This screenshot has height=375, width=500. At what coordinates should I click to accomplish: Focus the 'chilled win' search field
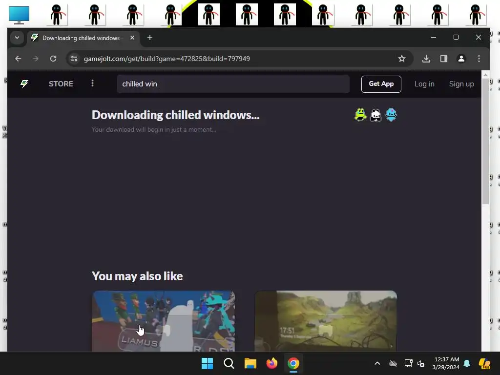pyautogui.click(x=233, y=84)
